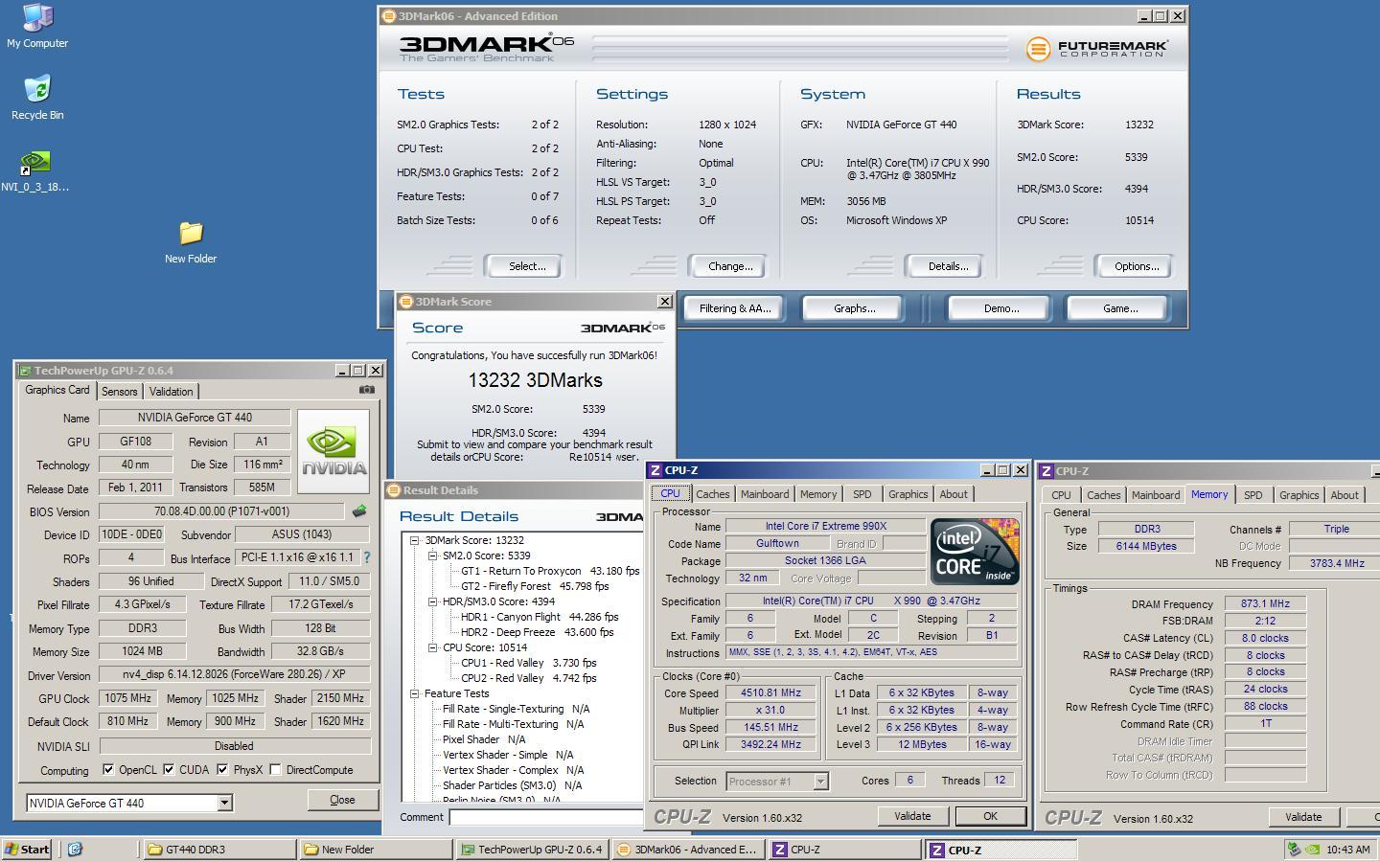Select CPU1 - Red Valley 3.730 fps row
The image size is (1380, 862).
pos(529,663)
